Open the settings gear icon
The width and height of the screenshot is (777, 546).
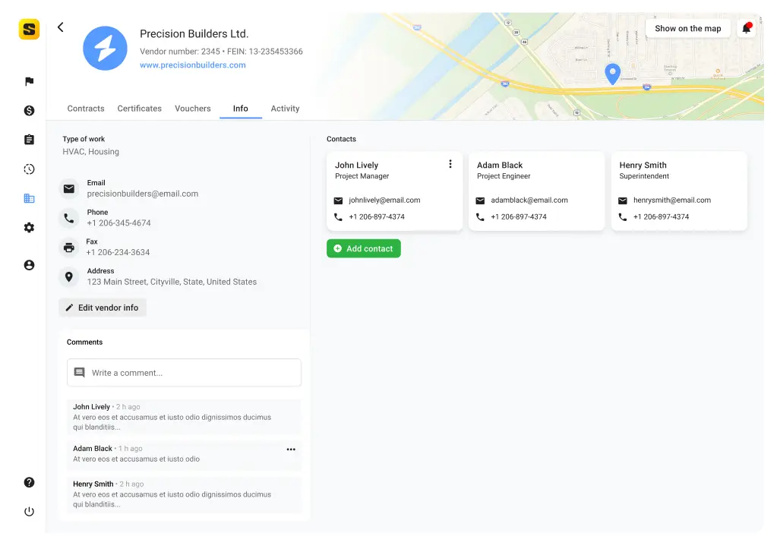(29, 228)
